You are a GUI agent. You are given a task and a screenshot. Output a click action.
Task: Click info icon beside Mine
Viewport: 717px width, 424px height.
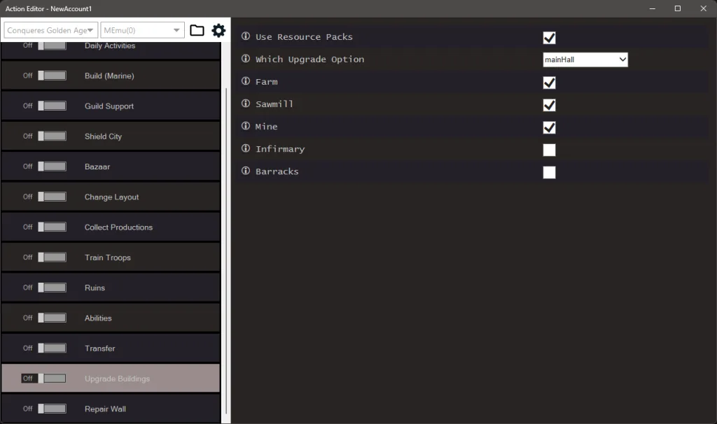click(x=246, y=126)
